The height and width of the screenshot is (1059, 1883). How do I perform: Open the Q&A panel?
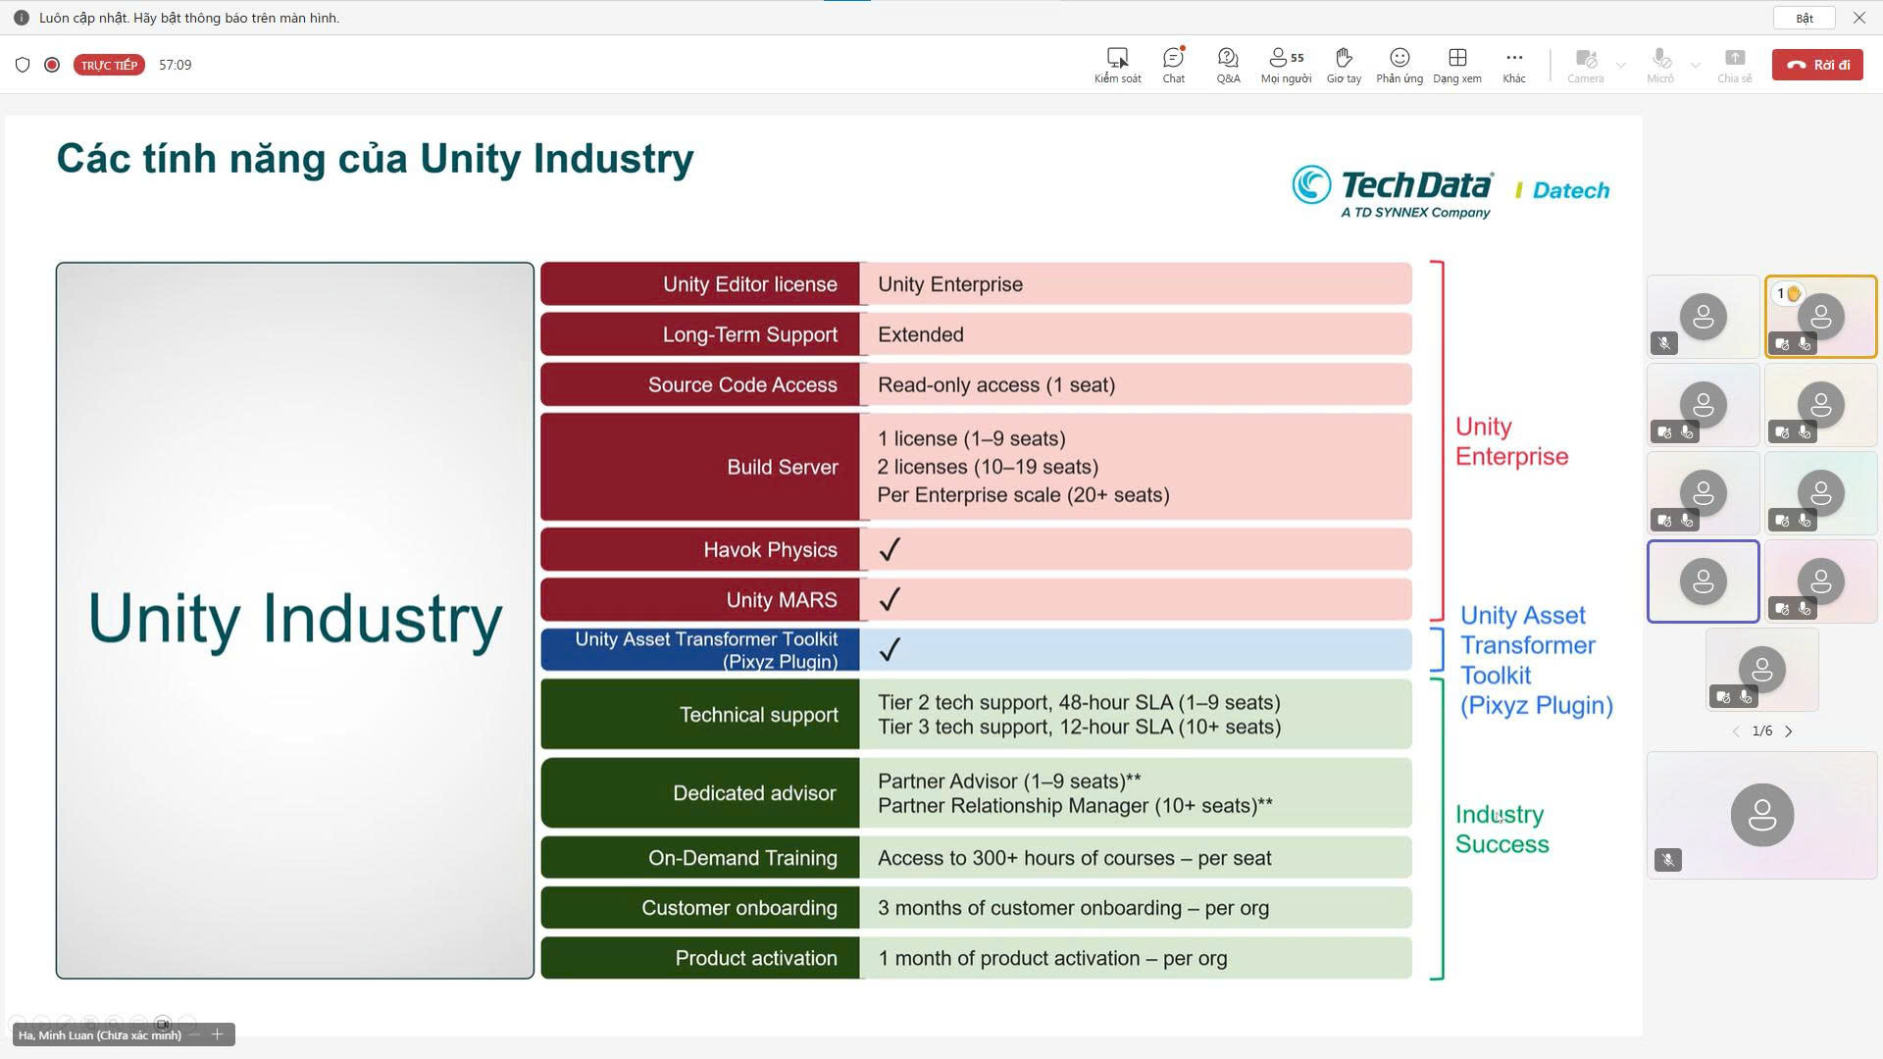(1228, 65)
